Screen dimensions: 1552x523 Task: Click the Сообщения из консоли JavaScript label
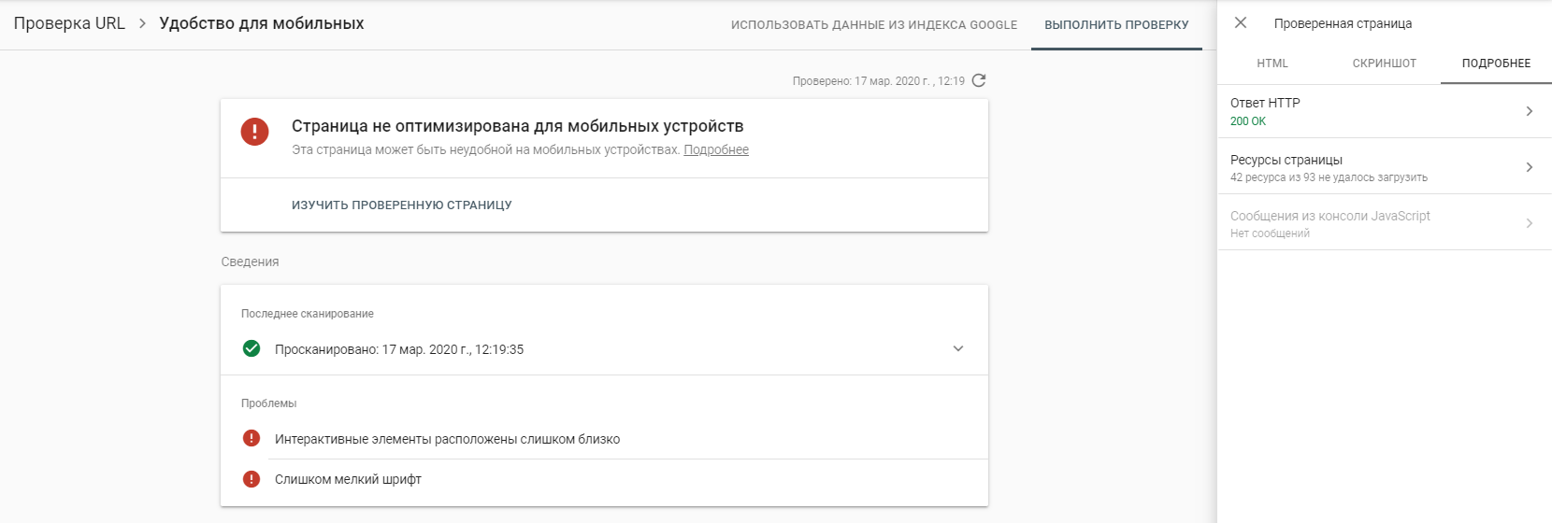1330,216
